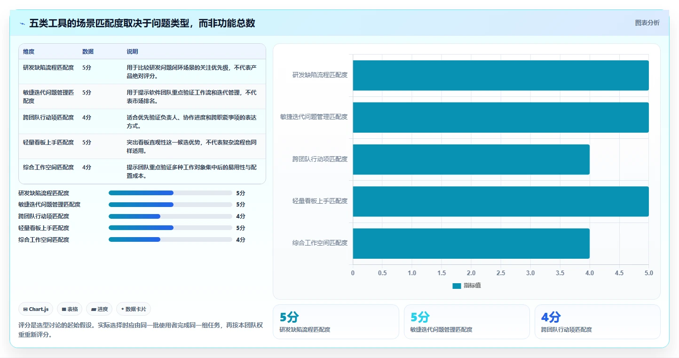This screenshot has width=679, height=358.
Task: Select the 数据卡片 tag chip
Action: click(134, 309)
